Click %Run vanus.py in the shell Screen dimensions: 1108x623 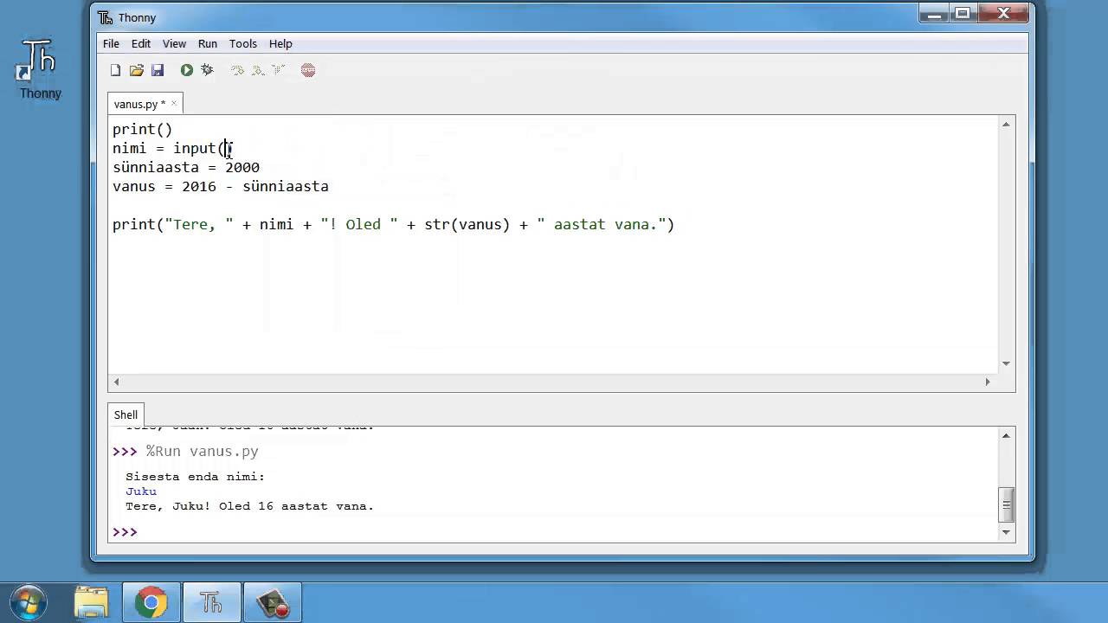(x=203, y=452)
